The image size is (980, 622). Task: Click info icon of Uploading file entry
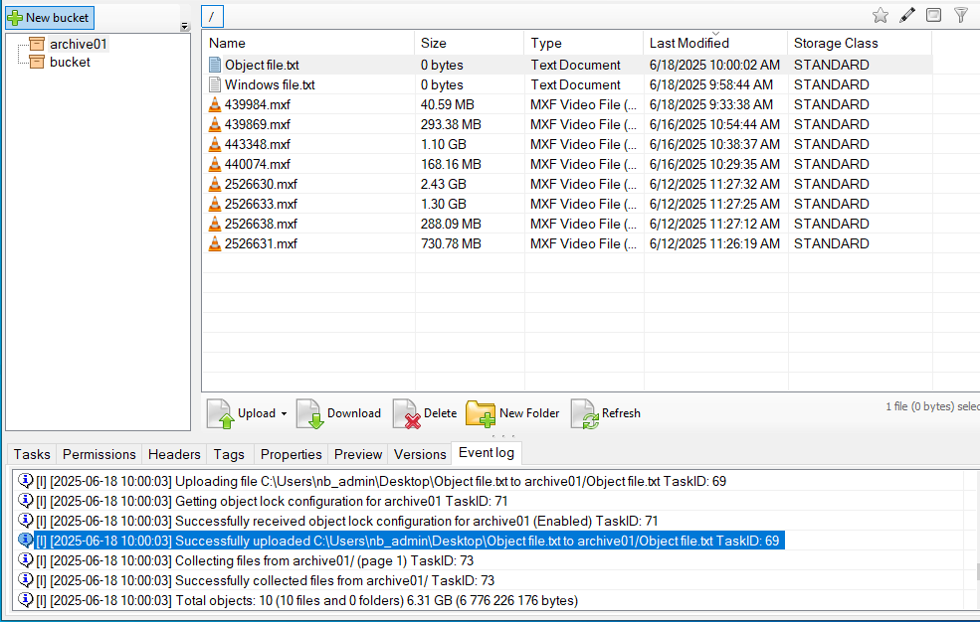[26, 480]
